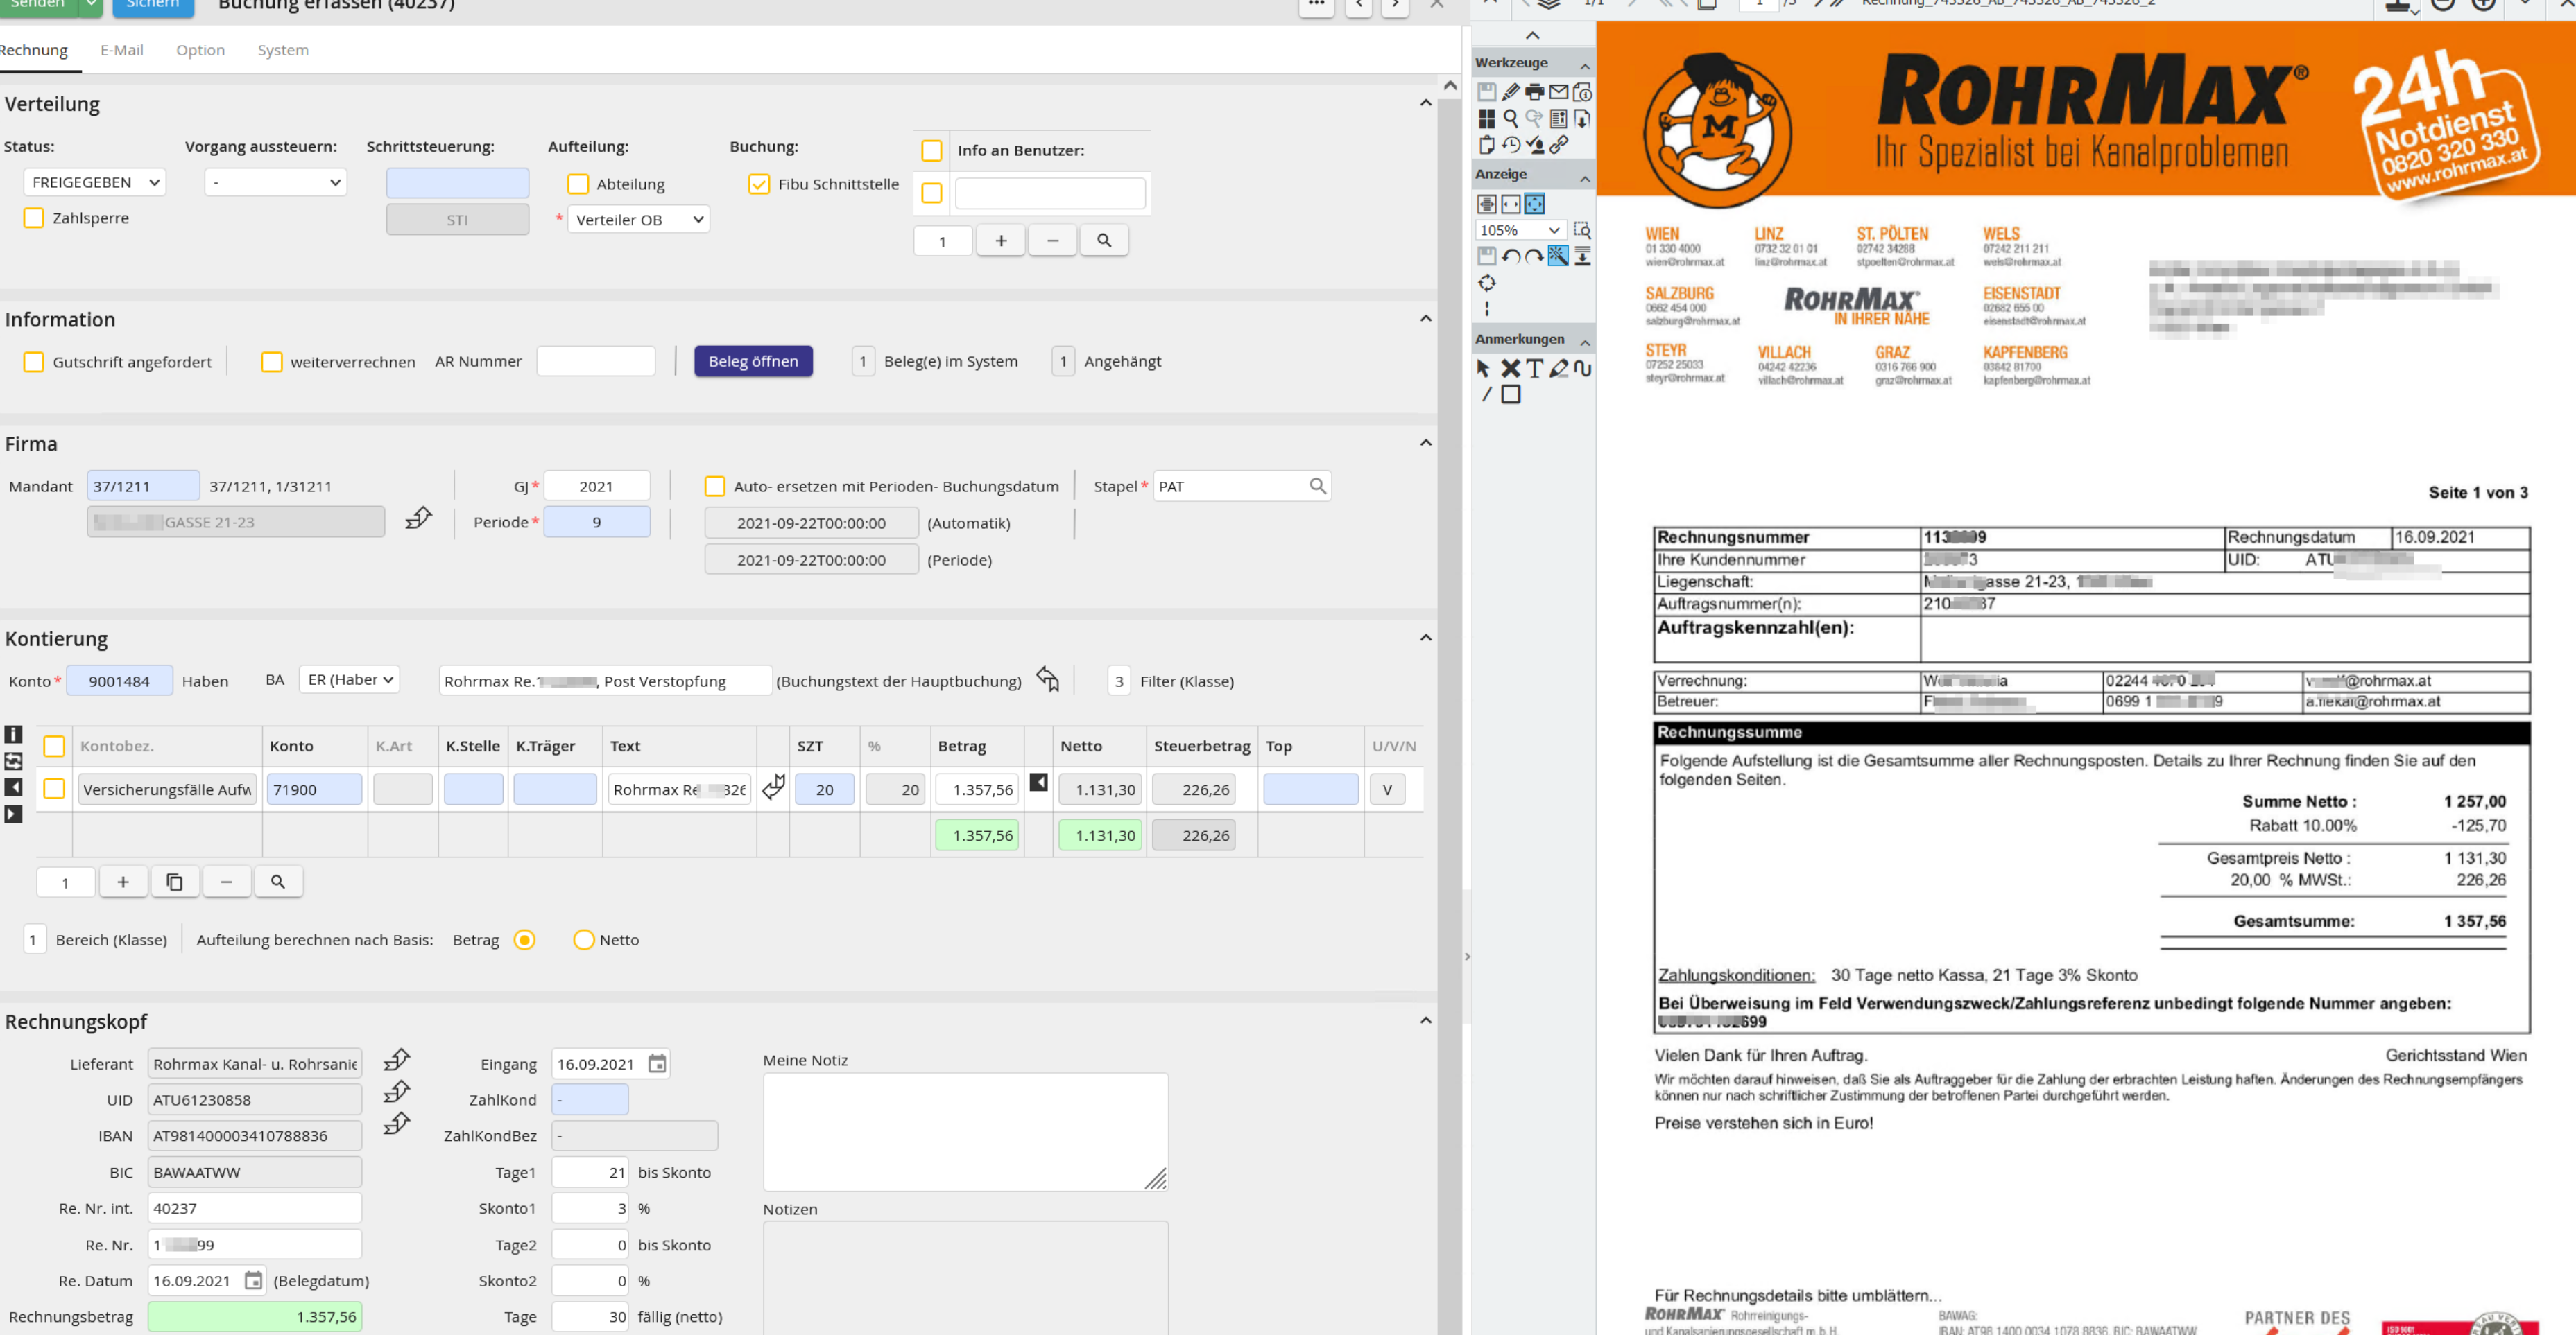This screenshot has height=1335, width=2576.
Task: Click into the Meine Notiz text area
Action: tap(965, 1131)
